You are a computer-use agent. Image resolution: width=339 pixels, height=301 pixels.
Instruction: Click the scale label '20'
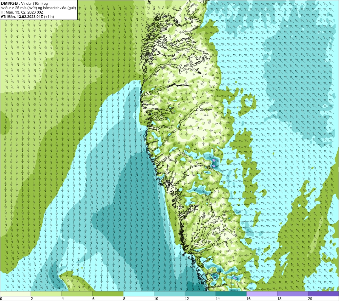310,299
